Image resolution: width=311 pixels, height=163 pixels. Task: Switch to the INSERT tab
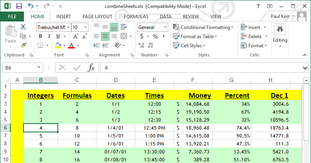coord(63,17)
